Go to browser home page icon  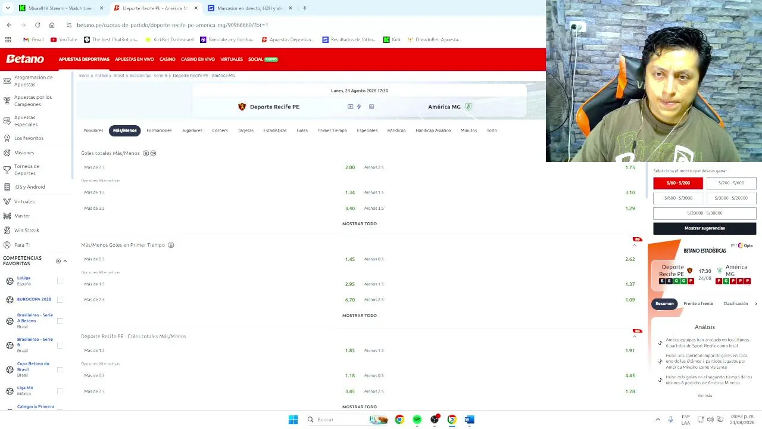[x=52, y=25]
